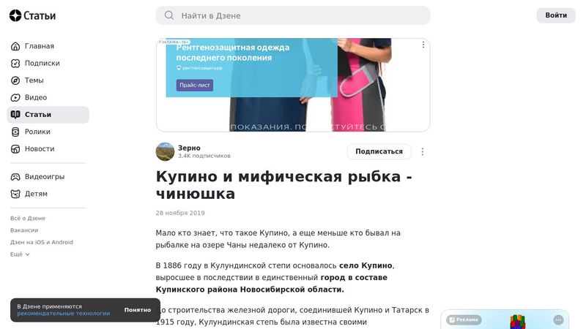The height and width of the screenshot is (329, 586).
Task: Open the Ролики clips icon
Action: (15, 132)
